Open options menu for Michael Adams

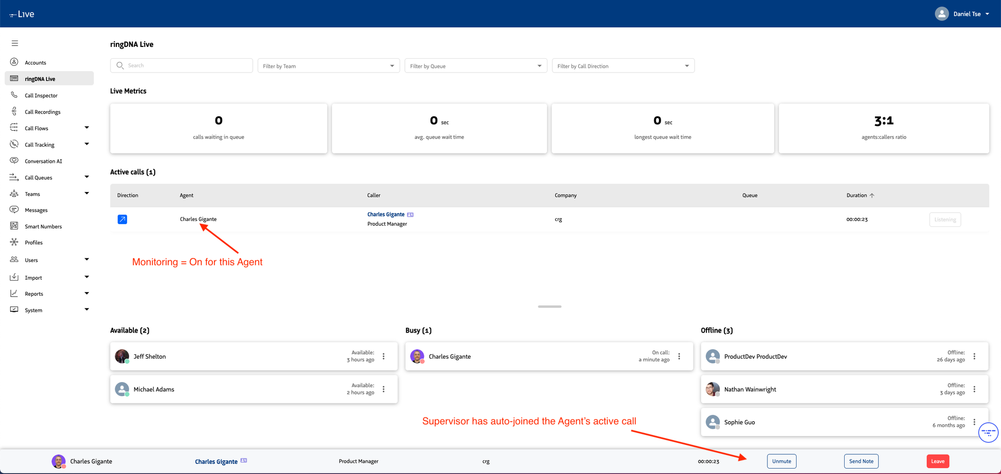pos(384,389)
